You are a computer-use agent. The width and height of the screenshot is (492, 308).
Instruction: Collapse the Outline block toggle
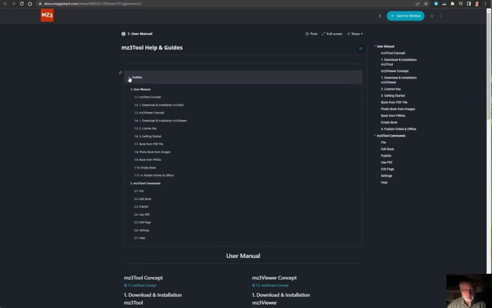[129, 77]
